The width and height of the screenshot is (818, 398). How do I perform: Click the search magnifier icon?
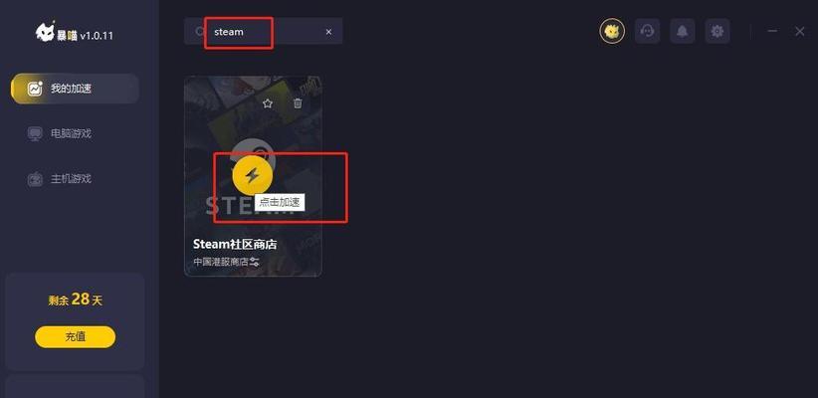click(x=200, y=32)
